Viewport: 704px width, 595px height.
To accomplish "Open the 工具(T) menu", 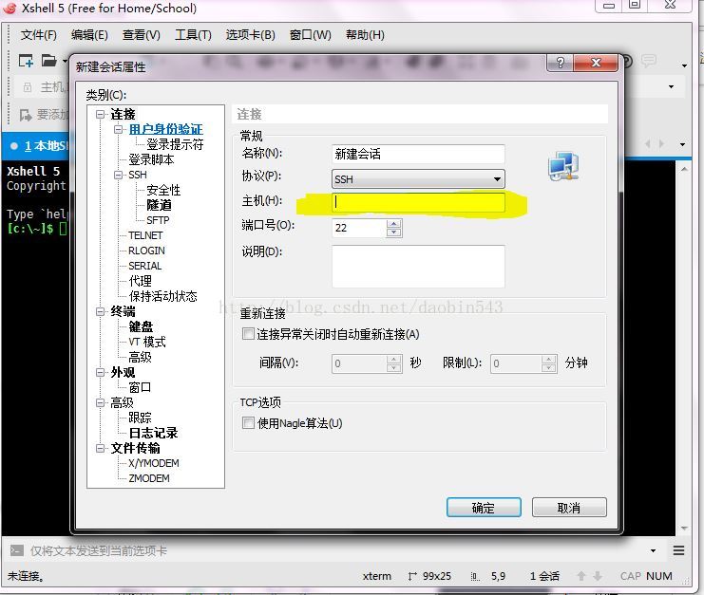I will coord(193,35).
